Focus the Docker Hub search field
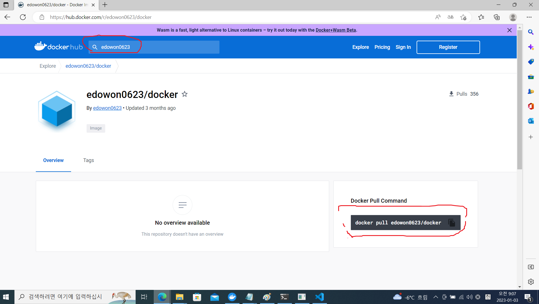Screen dimensions: 539x304 click(154, 47)
